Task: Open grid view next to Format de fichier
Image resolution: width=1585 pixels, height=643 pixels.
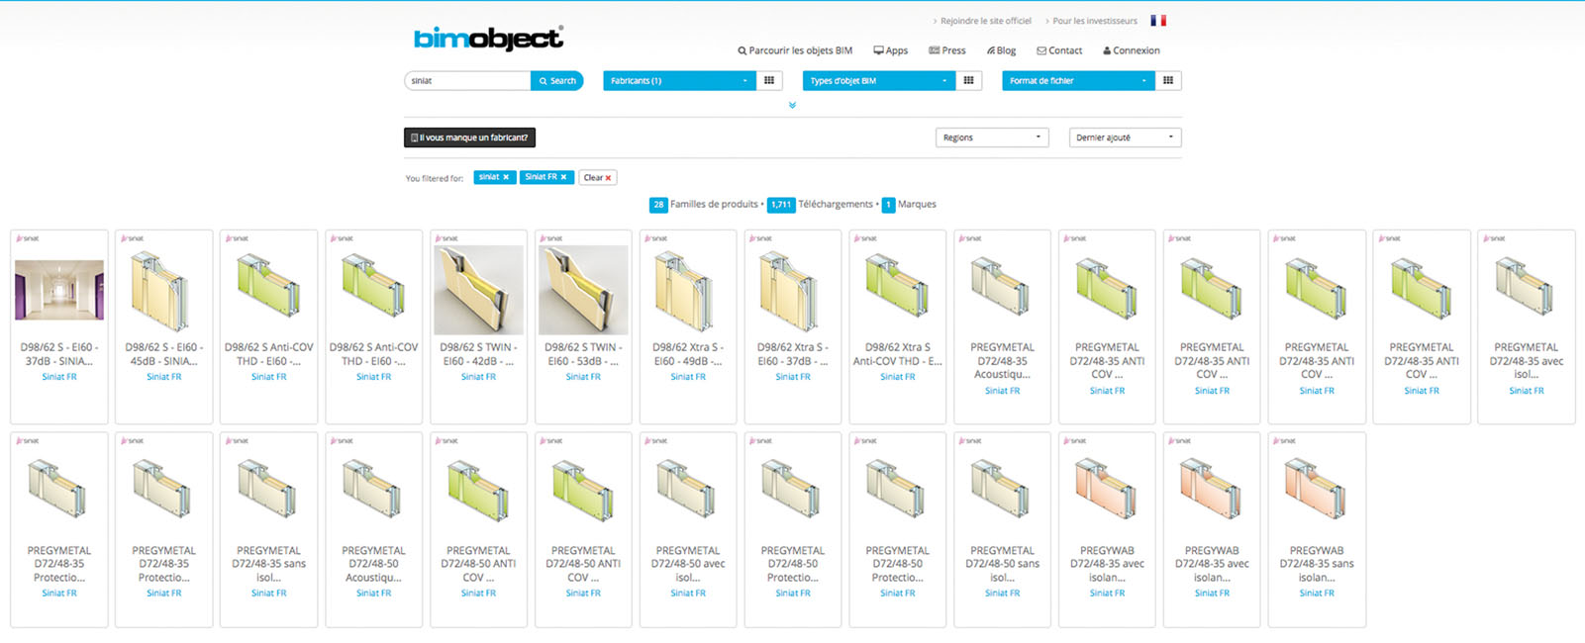Action: point(1168,81)
